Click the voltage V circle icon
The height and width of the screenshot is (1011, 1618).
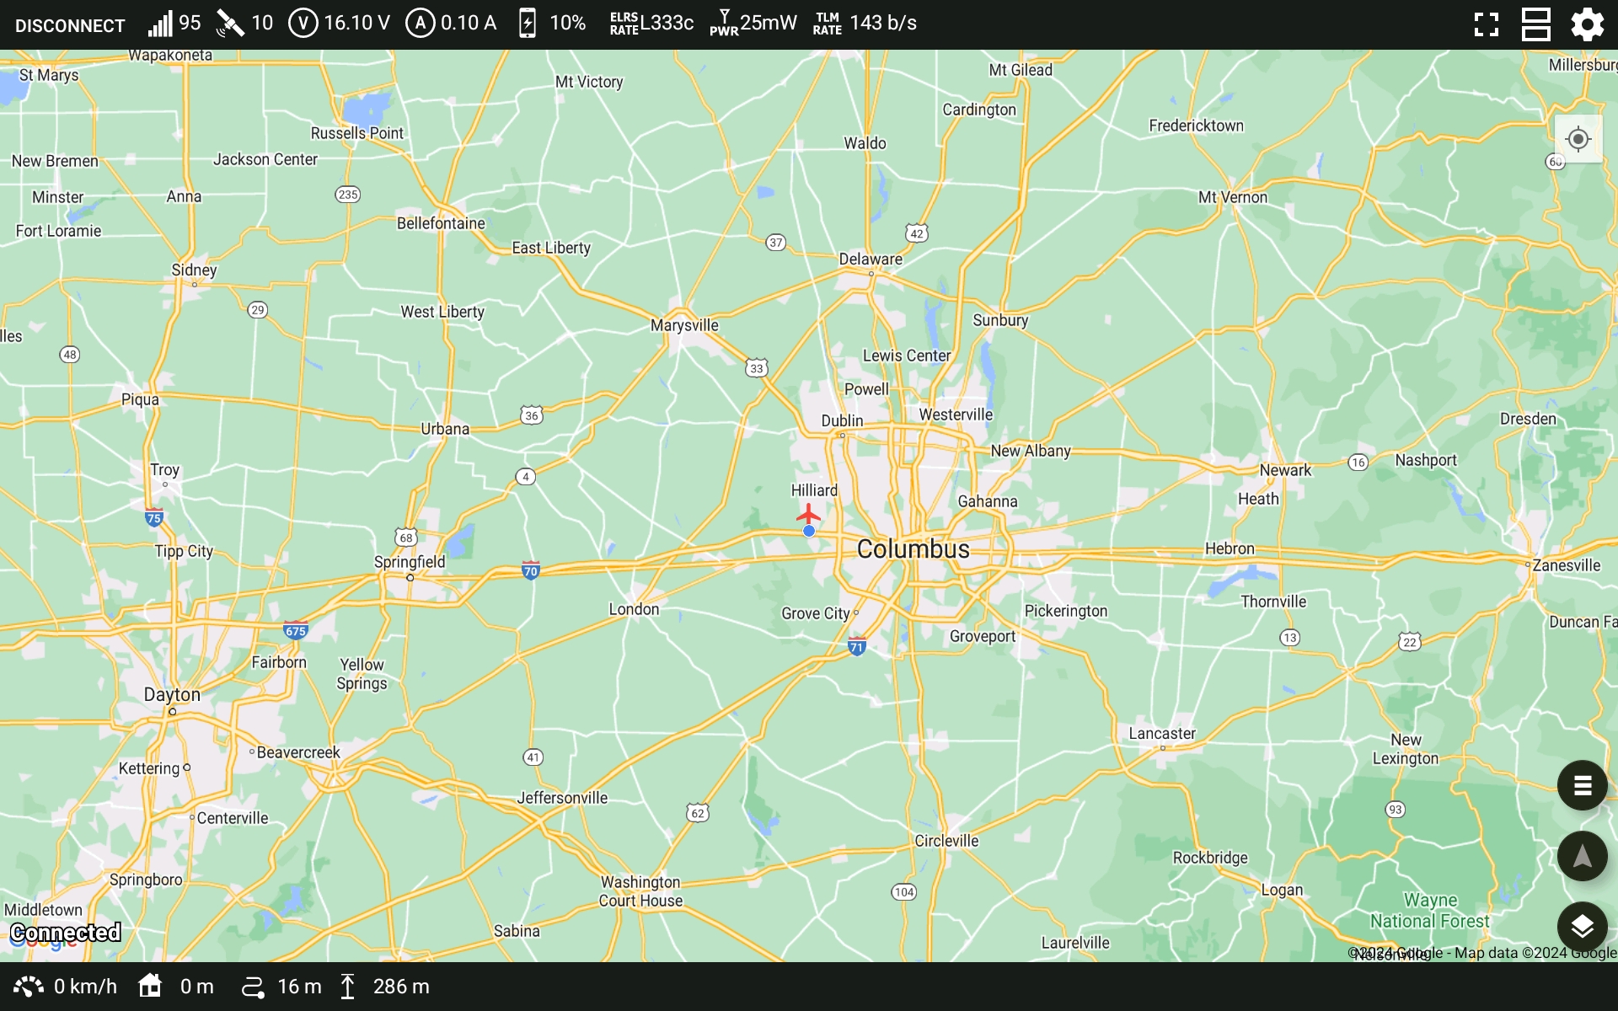[x=303, y=24]
